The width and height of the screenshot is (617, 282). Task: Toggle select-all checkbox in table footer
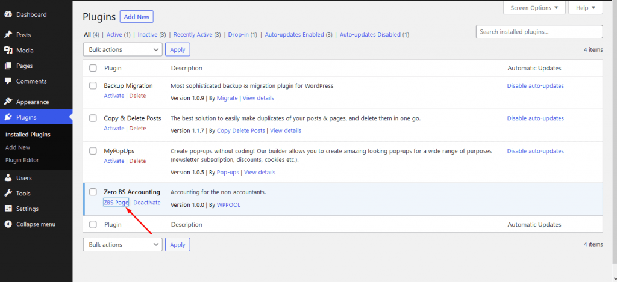(x=93, y=225)
